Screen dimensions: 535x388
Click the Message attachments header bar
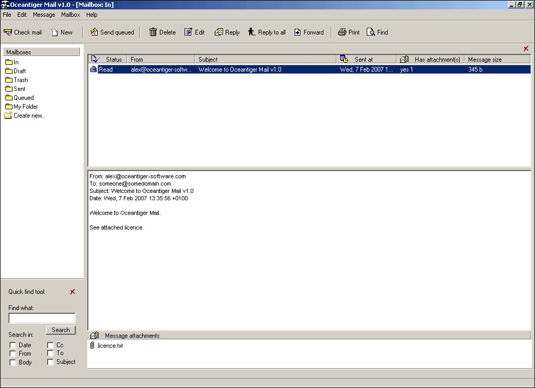tap(309, 335)
